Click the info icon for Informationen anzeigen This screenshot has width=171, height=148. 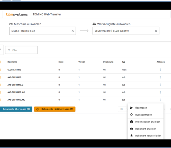[x=132, y=122]
